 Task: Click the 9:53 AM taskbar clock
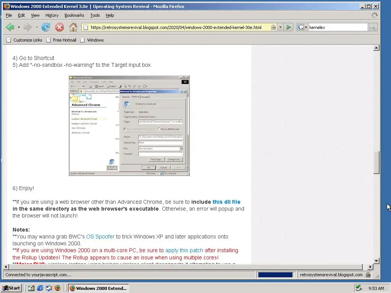[376, 288]
